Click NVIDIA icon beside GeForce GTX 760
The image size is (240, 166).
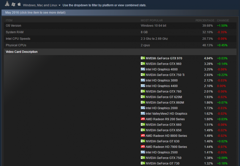[143, 91]
